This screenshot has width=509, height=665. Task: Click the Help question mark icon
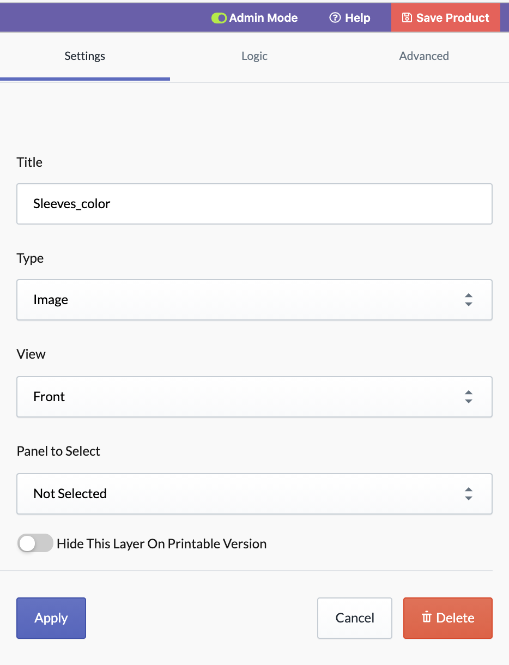coord(335,18)
